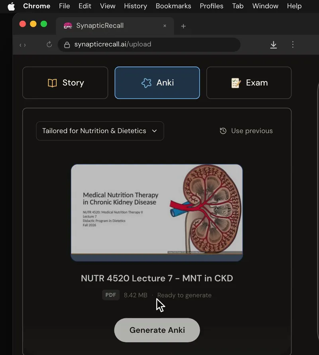Focus the synapticrecall.ai/upload address bar

click(x=149, y=45)
